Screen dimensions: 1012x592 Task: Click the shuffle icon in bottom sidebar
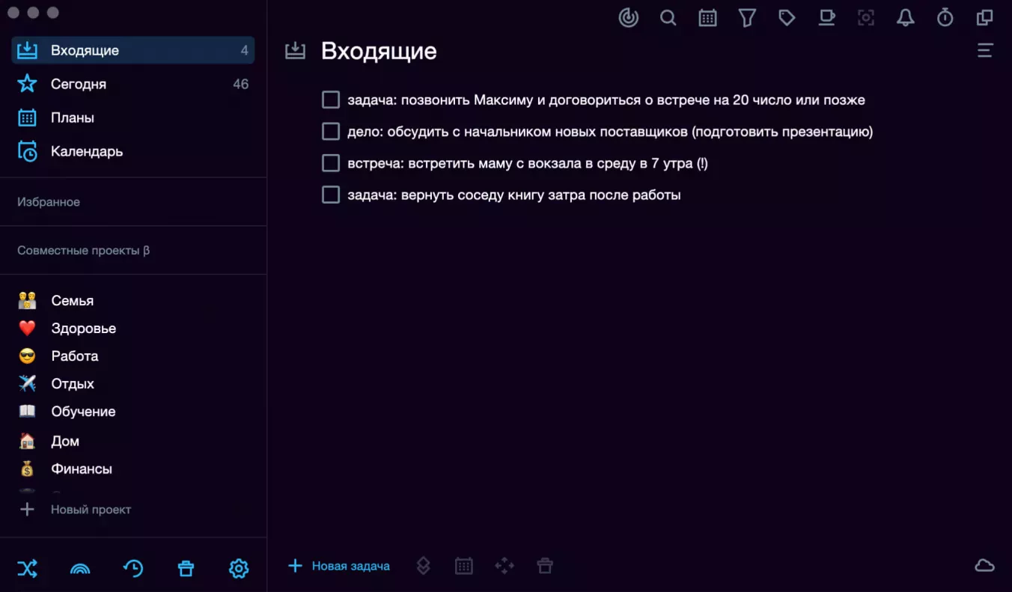[x=27, y=569]
